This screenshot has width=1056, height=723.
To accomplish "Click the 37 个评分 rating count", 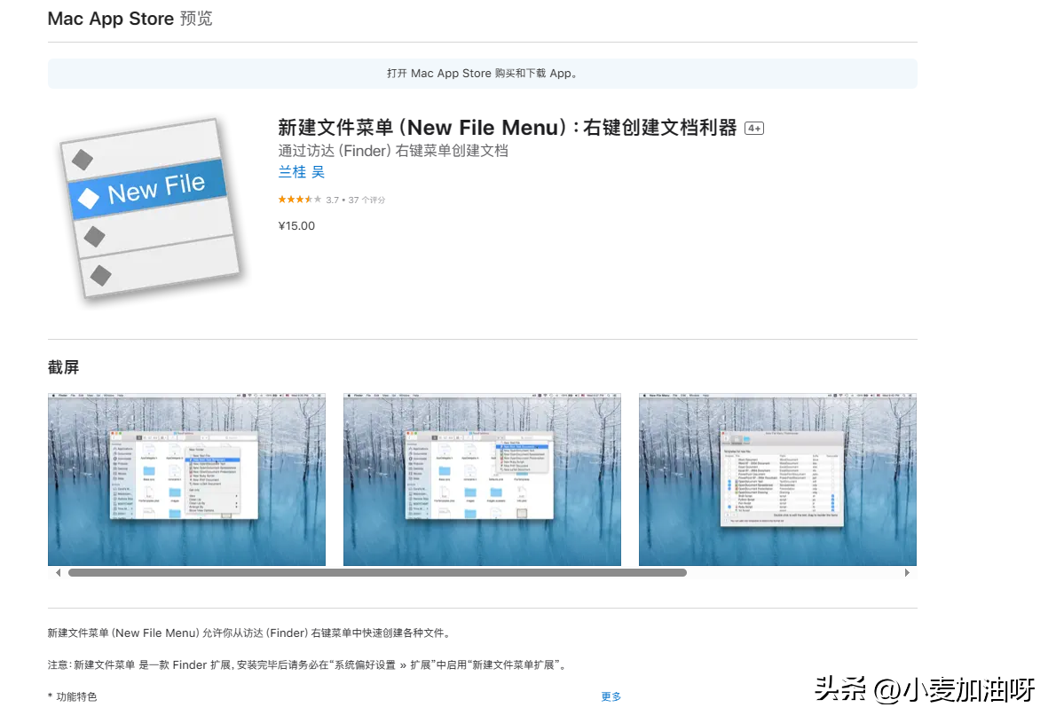I will (x=366, y=200).
